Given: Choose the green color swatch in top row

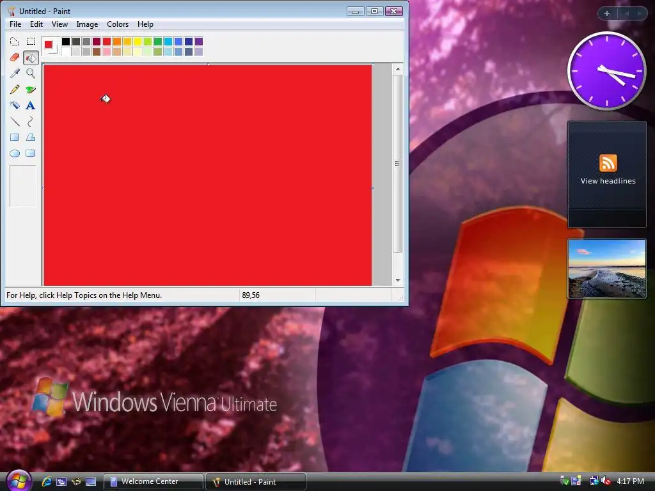Looking at the screenshot, I should tap(158, 42).
